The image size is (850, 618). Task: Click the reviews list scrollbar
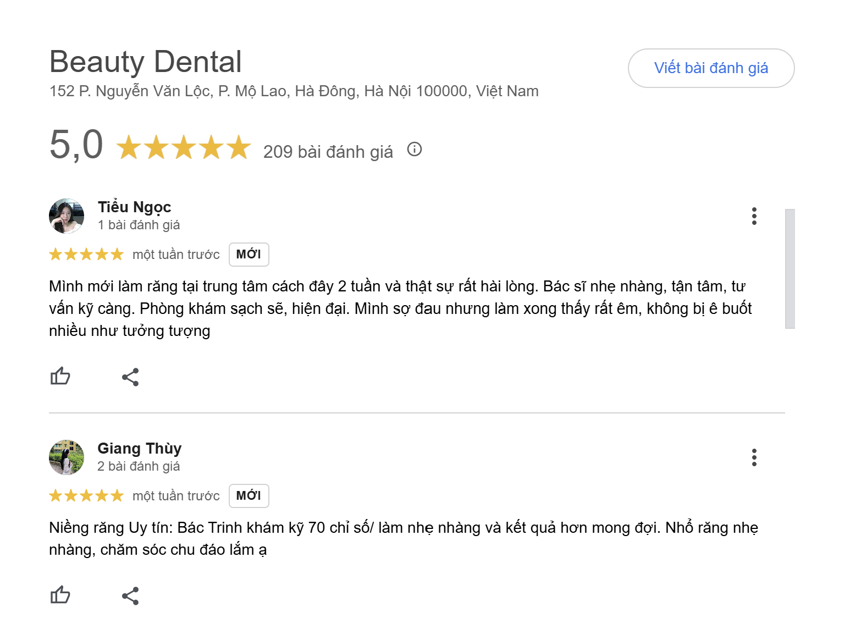point(790,268)
